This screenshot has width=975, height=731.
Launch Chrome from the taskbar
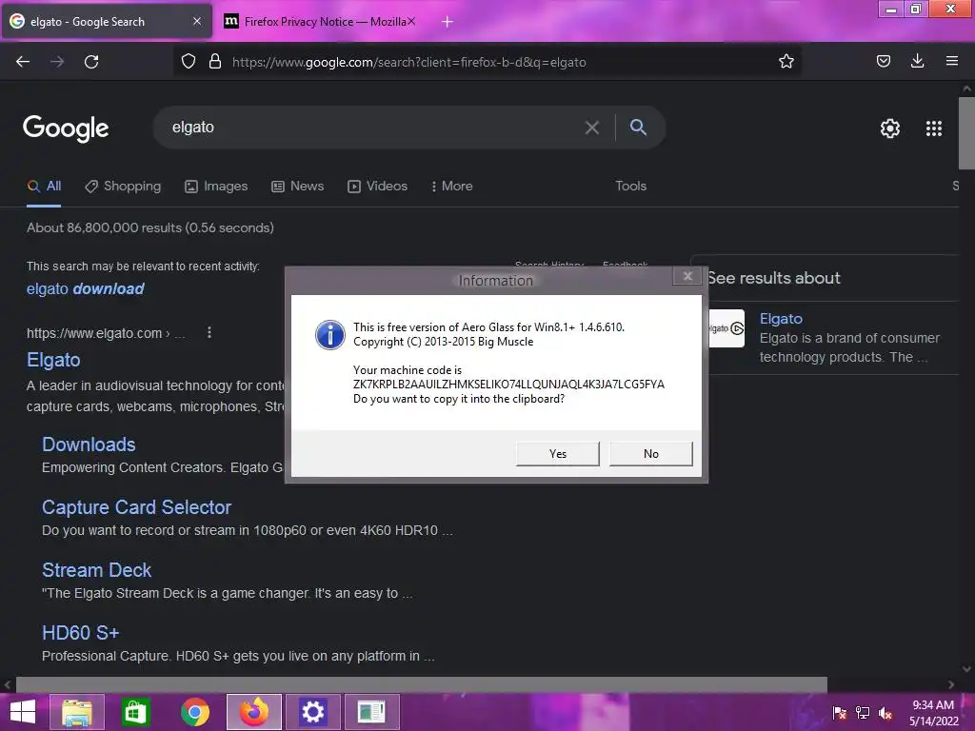(x=195, y=712)
